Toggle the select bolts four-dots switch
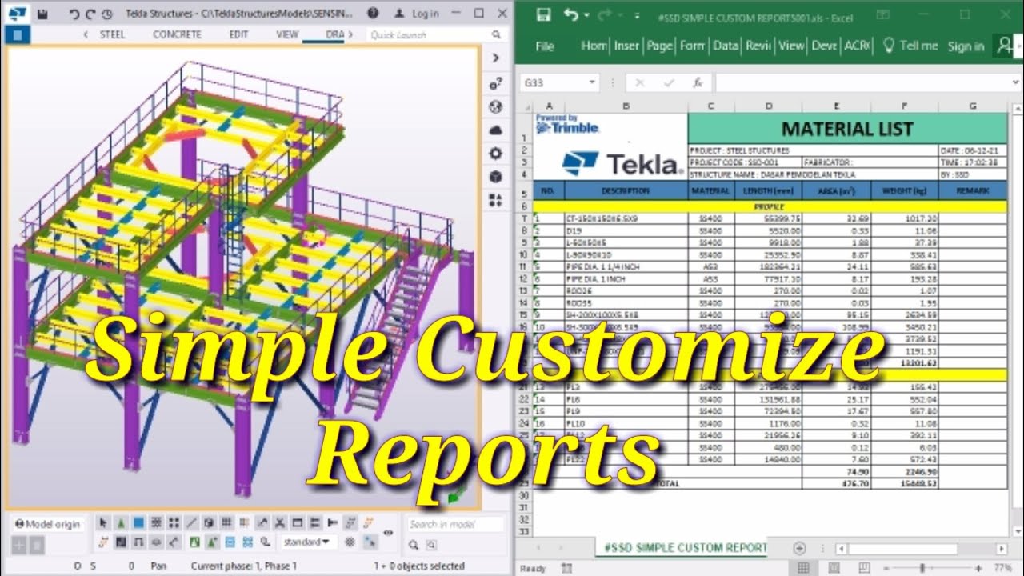This screenshot has width=1024, height=576. point(174,523)
